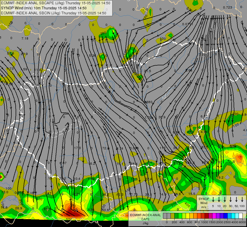Click the map value 84.5
The width and height of the screenshot is (247, 227).
(191, 163)
